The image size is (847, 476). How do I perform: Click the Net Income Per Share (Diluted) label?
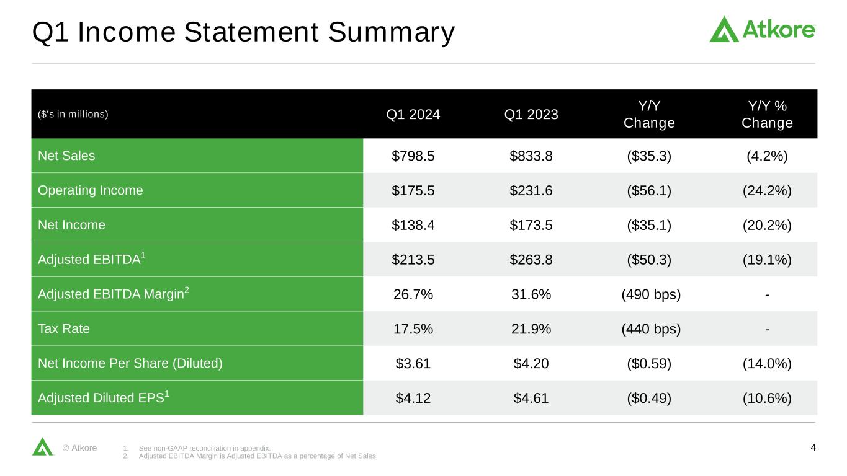click(x=130, y=364)
